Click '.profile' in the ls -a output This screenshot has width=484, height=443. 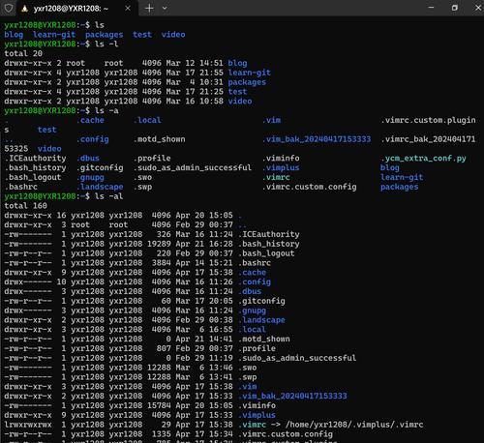(152, 159)
